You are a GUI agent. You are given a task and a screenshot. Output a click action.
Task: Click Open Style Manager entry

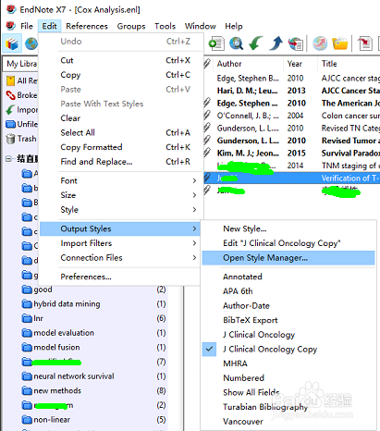click(288, 258)
